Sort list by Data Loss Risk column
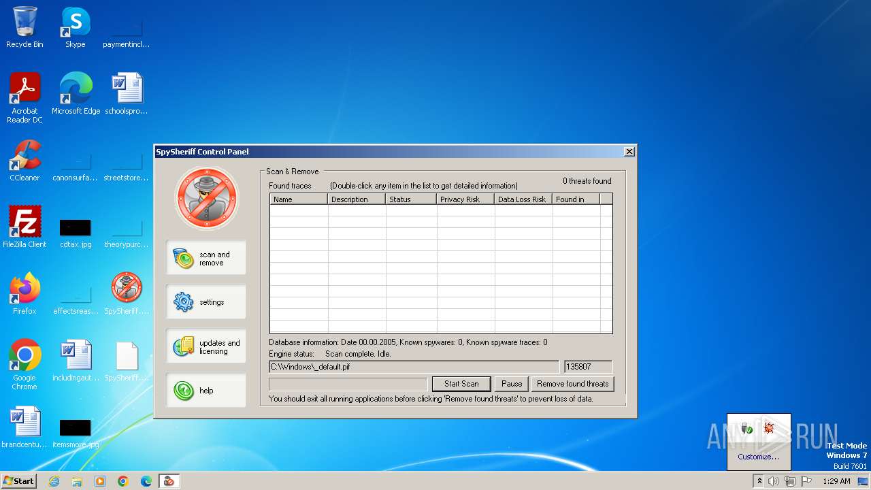The height and width of the screenshot is (490, 871). point(524,199)
